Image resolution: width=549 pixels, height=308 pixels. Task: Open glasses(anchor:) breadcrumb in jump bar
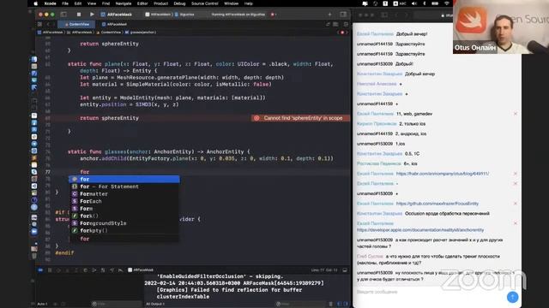[141, 33]
